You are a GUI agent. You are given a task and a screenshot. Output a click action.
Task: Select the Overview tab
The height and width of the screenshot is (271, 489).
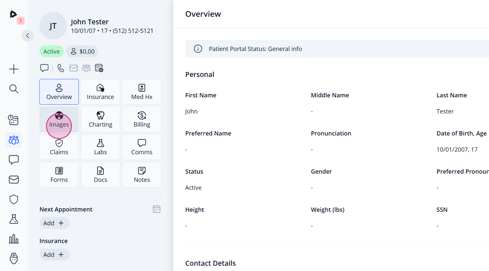59,92
